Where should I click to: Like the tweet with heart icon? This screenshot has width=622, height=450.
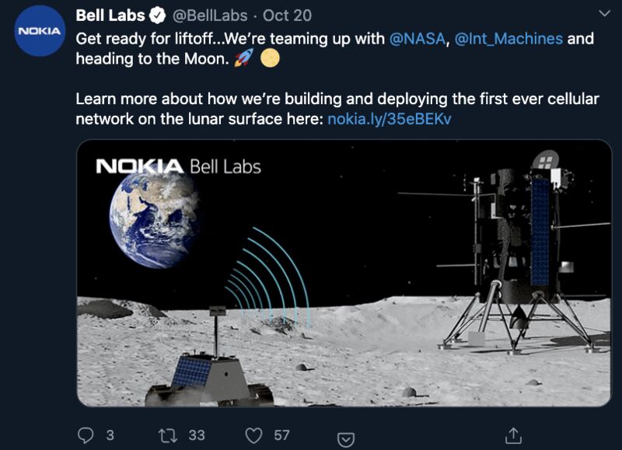tap(254, 435)
